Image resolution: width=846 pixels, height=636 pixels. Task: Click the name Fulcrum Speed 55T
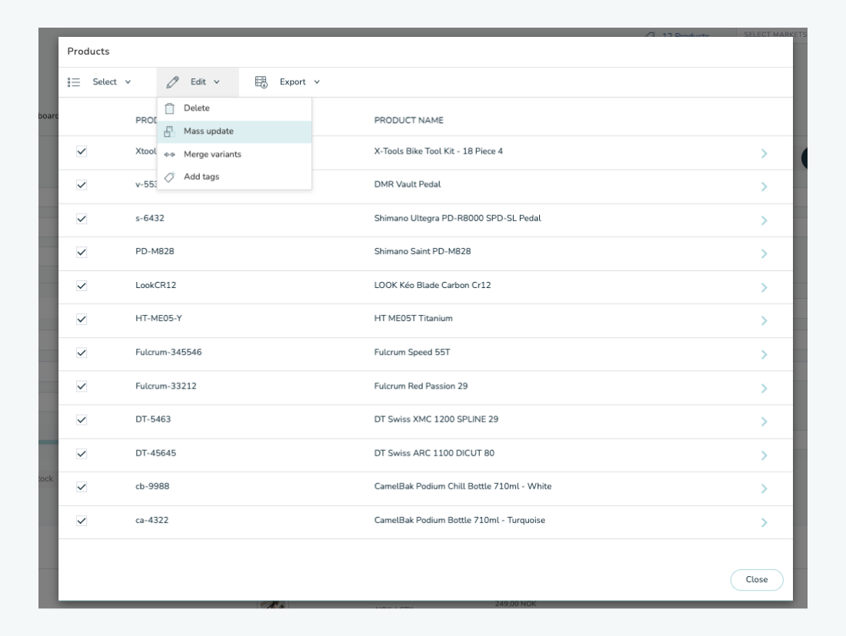tap(412, 353)
